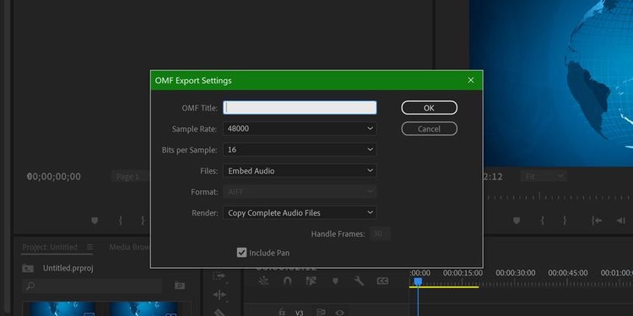Switch to the Media Browser tab

(x=130, y=247)
